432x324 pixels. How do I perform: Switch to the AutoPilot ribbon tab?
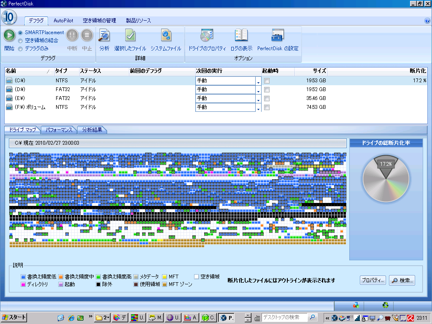tap(63, 21)
